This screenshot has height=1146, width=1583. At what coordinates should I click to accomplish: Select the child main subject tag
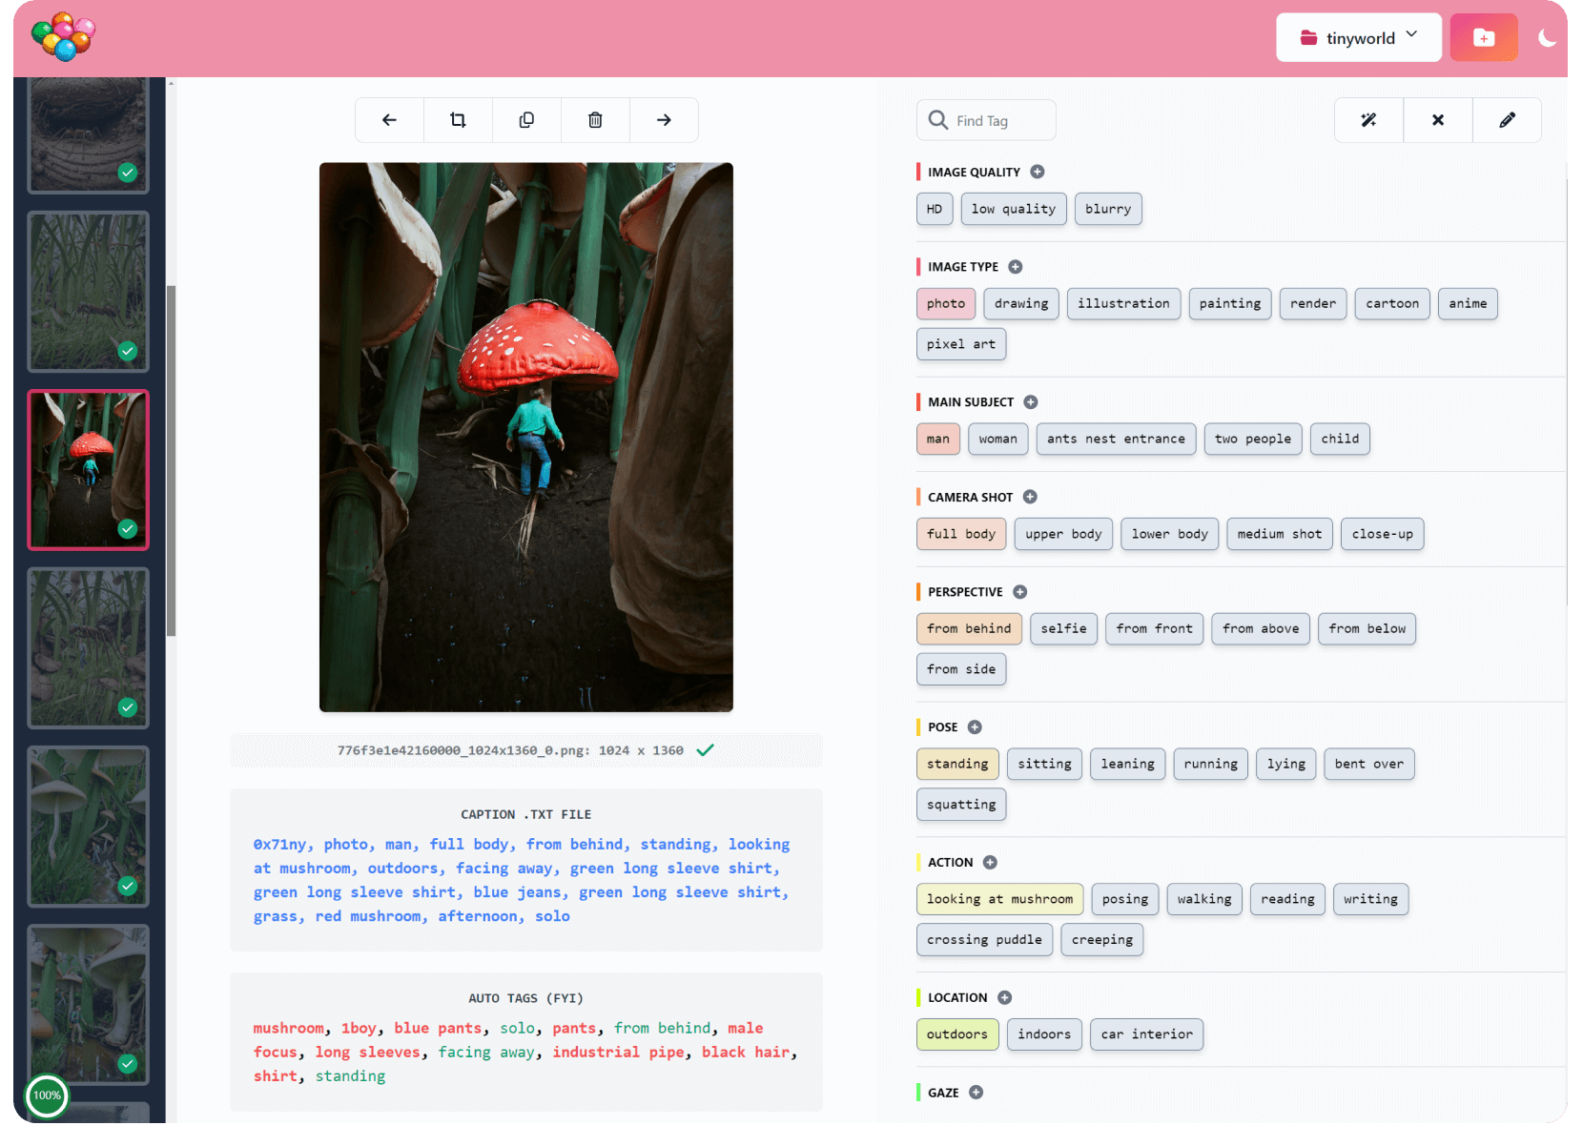click(1339, 439)
